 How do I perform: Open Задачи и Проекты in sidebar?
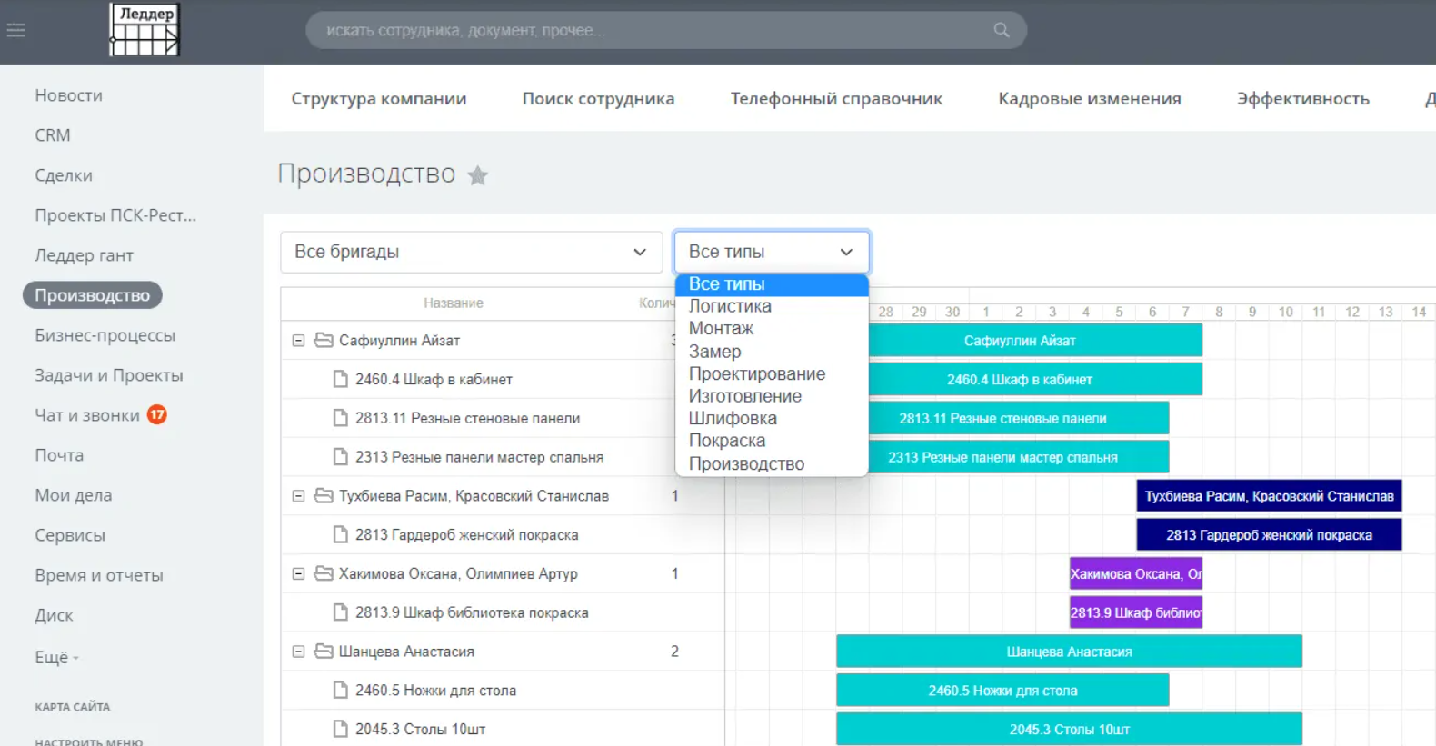pyautogui.click(x=109, y=375)
